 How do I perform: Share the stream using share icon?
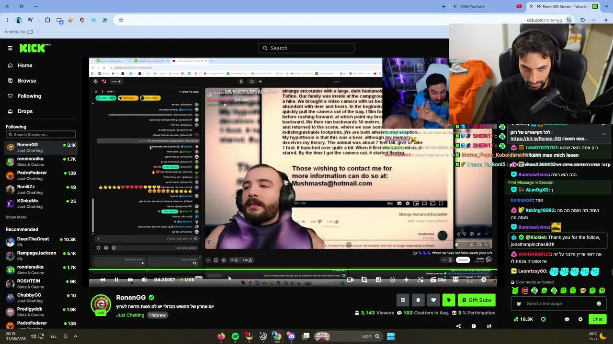coord(458,326)
